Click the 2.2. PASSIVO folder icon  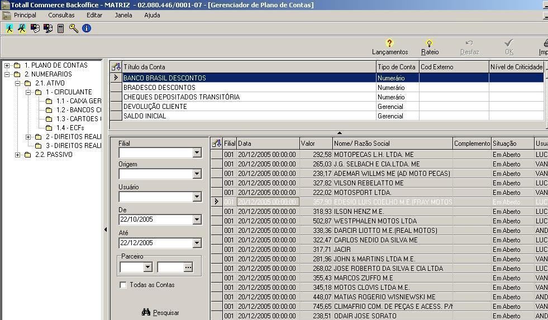(28, 155)
